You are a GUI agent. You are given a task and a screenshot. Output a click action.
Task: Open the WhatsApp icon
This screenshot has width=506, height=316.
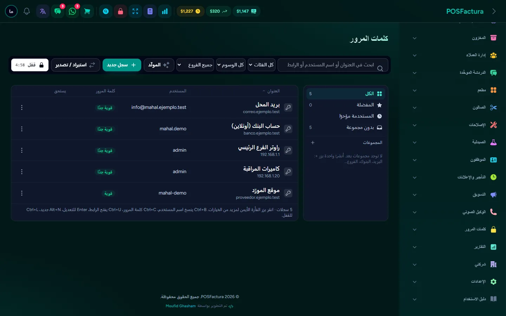click(72, 11)
